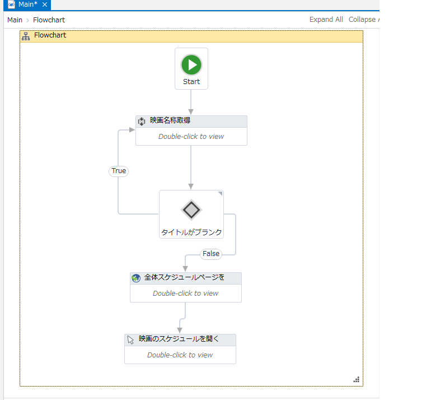This screenshot has width=431, height=400.
Task: Click the True branch label
Action: pos(119,171)
